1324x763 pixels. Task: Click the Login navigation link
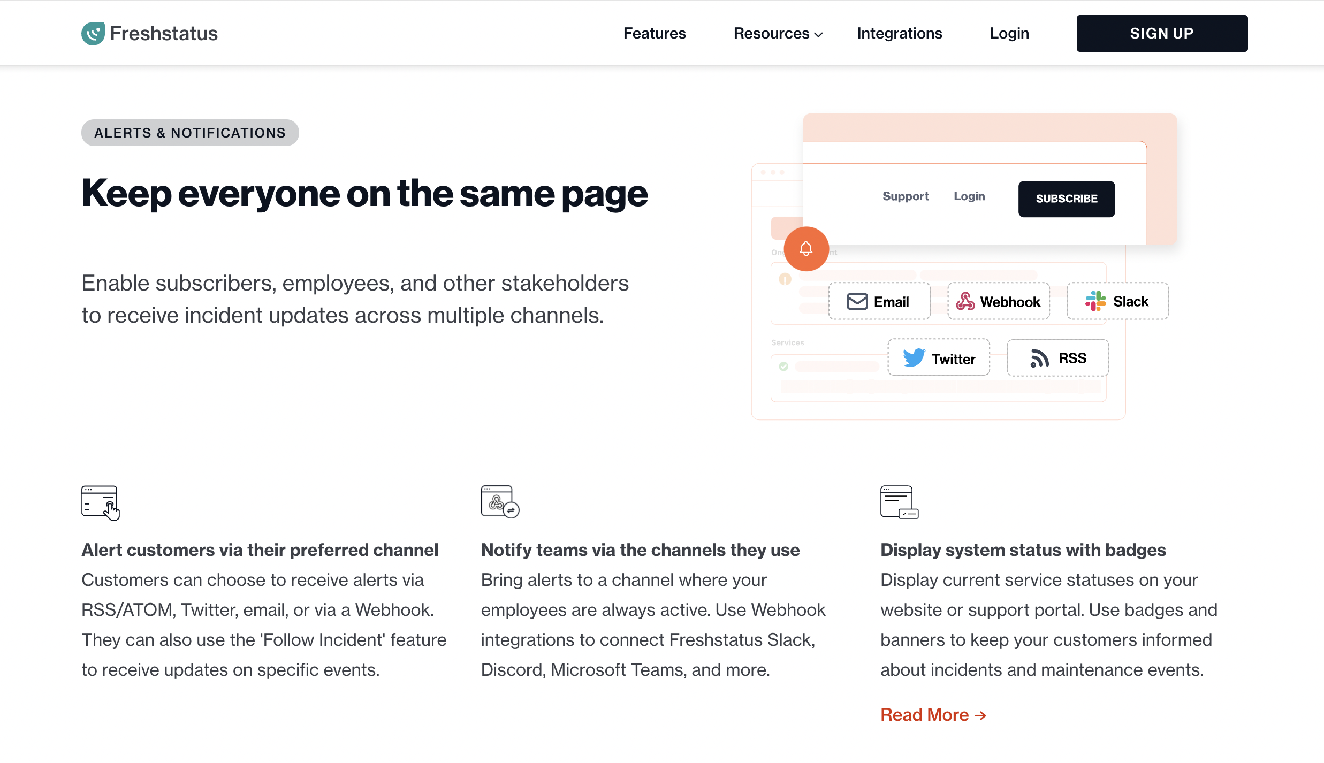click(1008, 33)
